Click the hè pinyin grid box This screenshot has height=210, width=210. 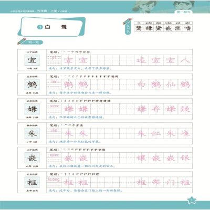coord(54,85)
